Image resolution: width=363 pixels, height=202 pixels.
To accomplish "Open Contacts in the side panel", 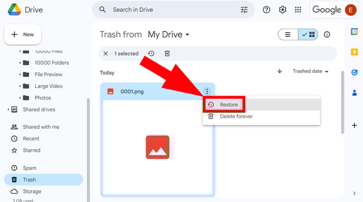I will pos(354,93).
